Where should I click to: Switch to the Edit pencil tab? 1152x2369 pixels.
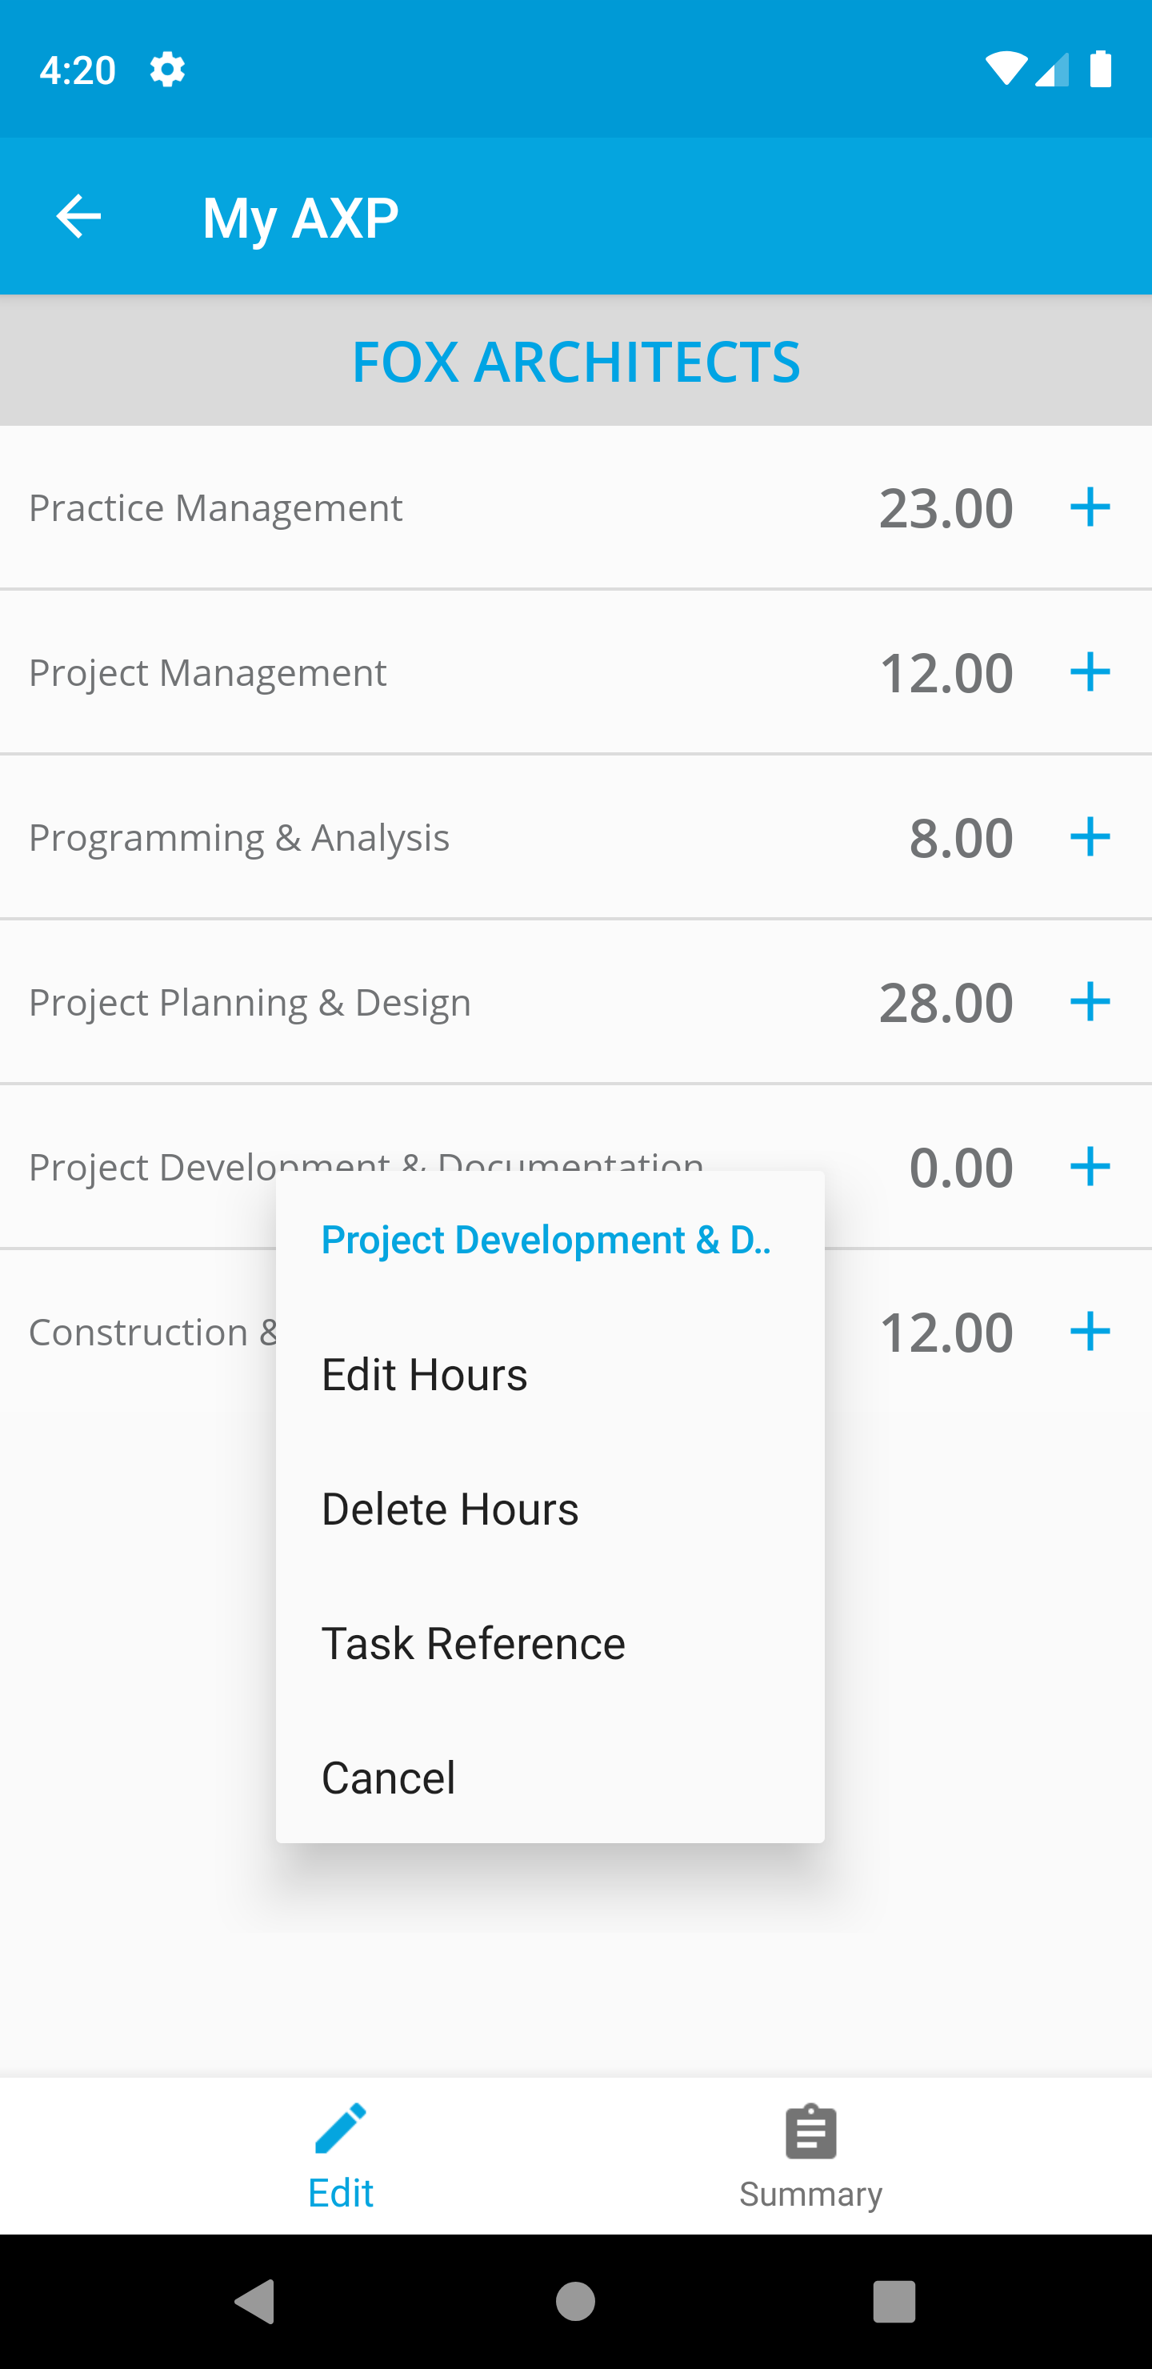(340, 2155)
